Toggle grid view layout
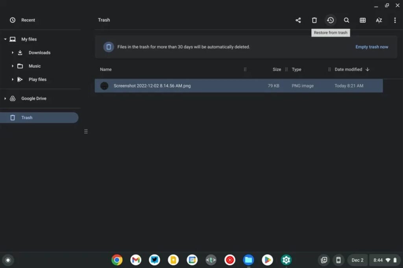403x268 pixels. pos(363,20)
